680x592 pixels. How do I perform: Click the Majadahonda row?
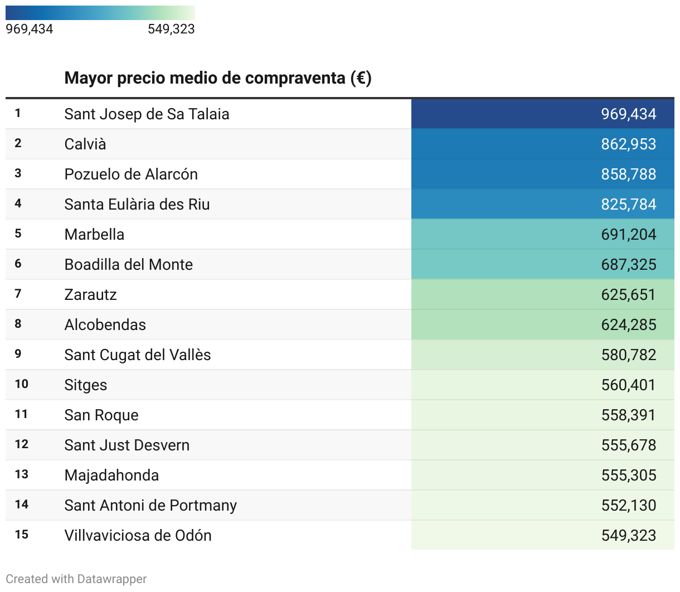click(x=111, y=475)
